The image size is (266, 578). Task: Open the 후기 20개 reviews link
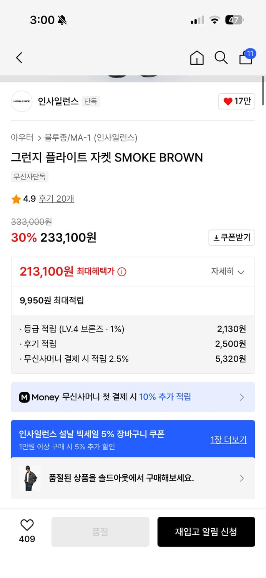pos(57,199)
